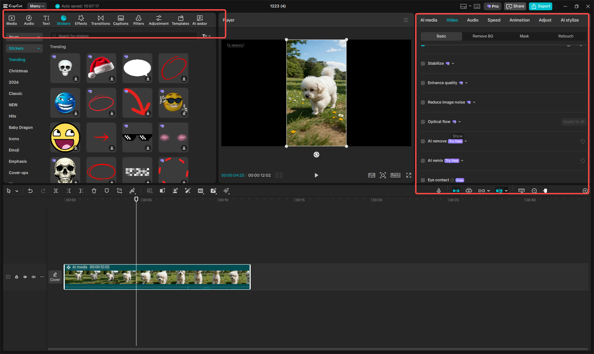Screen dimensions: 594x354
Task: Open the sticker filter dropdown in the search bar
Action: coord(206,36)
